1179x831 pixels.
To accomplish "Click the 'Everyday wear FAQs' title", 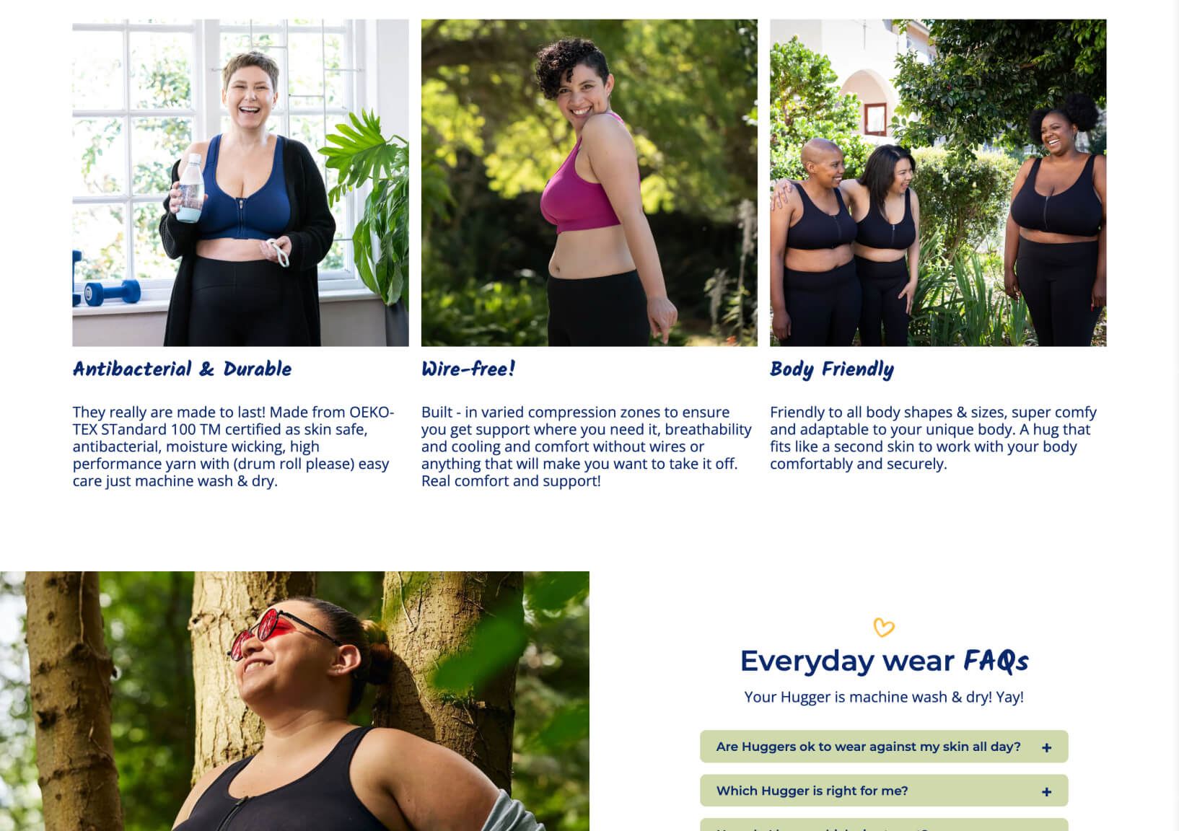I will tap(884, 661).
